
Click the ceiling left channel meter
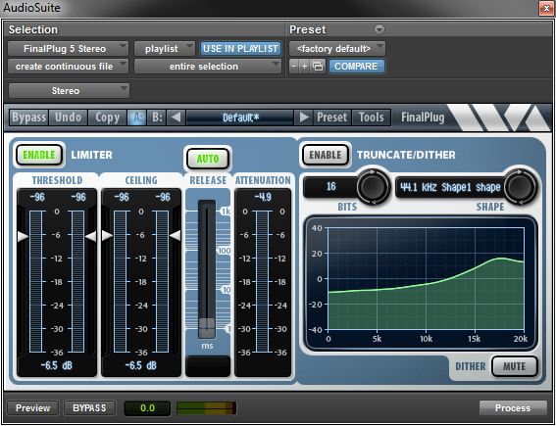121,281
